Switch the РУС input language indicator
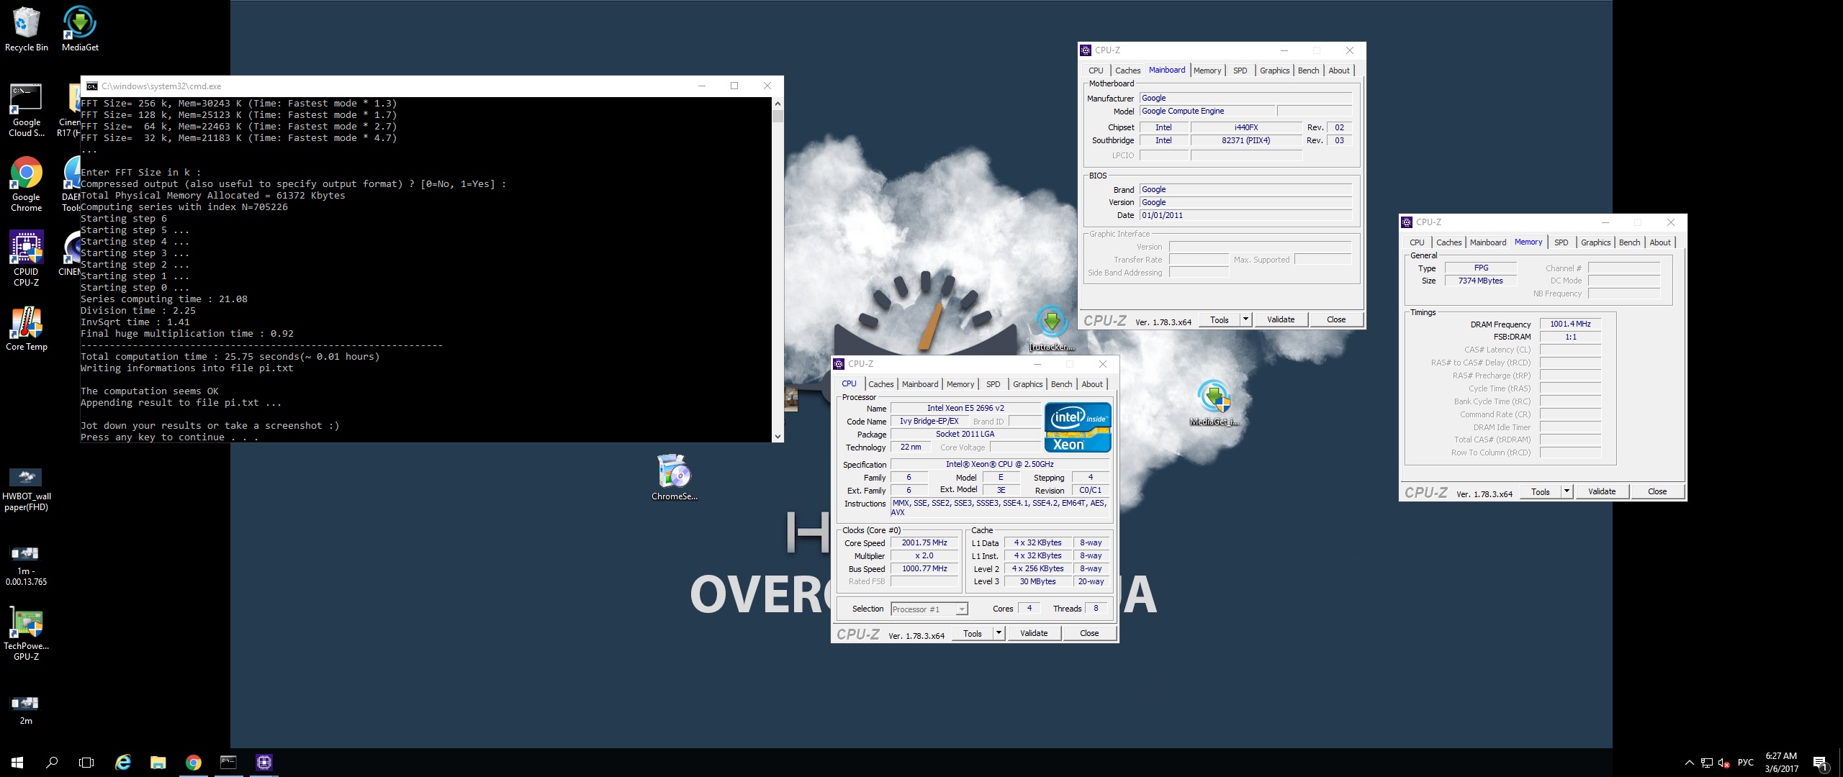This screenshot has height=777, width=1843. pos(1745,763)
